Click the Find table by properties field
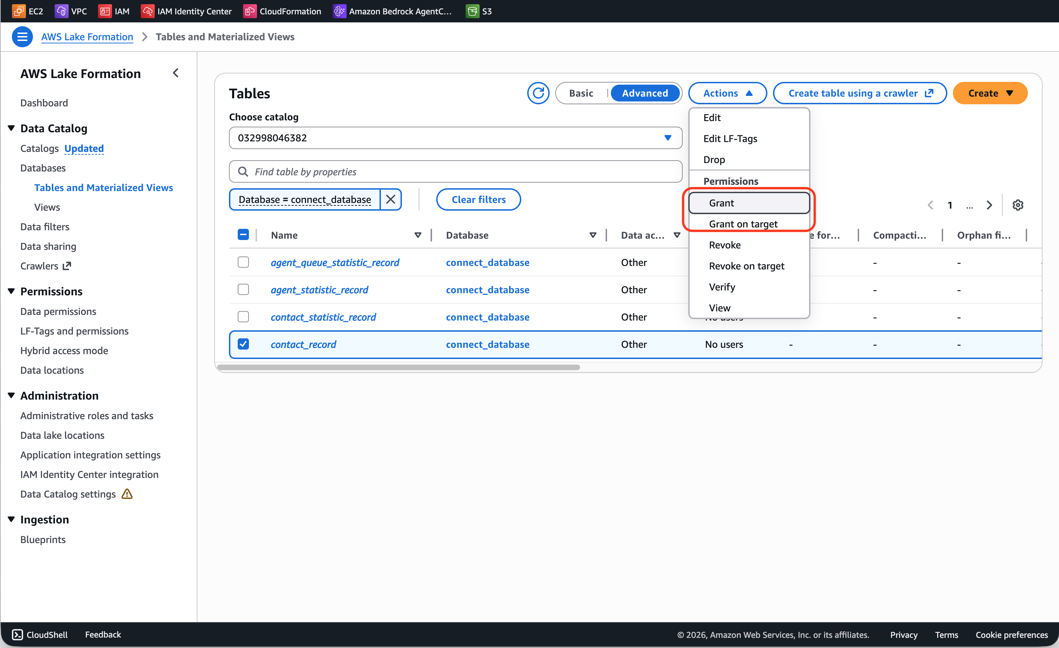 [x=455, y=172]
